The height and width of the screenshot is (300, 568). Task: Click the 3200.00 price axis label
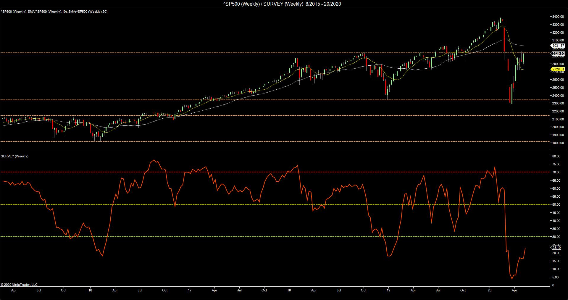click(557, 33)
